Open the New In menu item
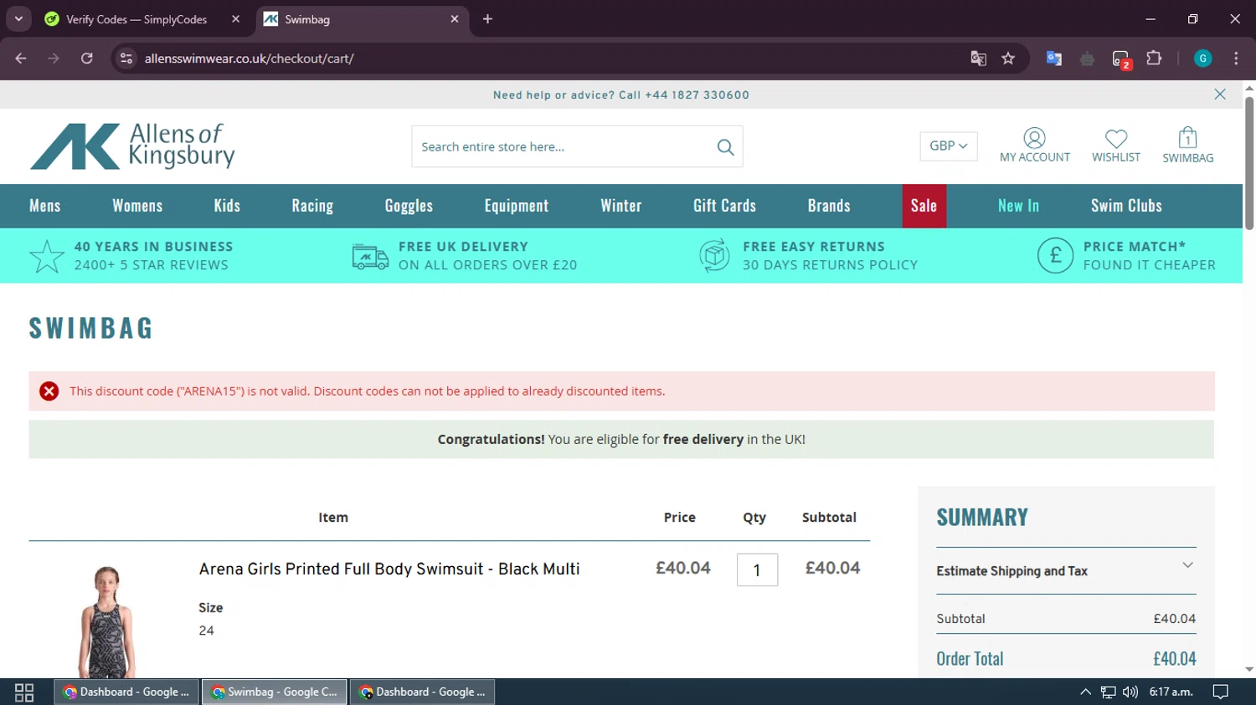This screenshot has width=1256, height=705. [x=1018, y=206]
